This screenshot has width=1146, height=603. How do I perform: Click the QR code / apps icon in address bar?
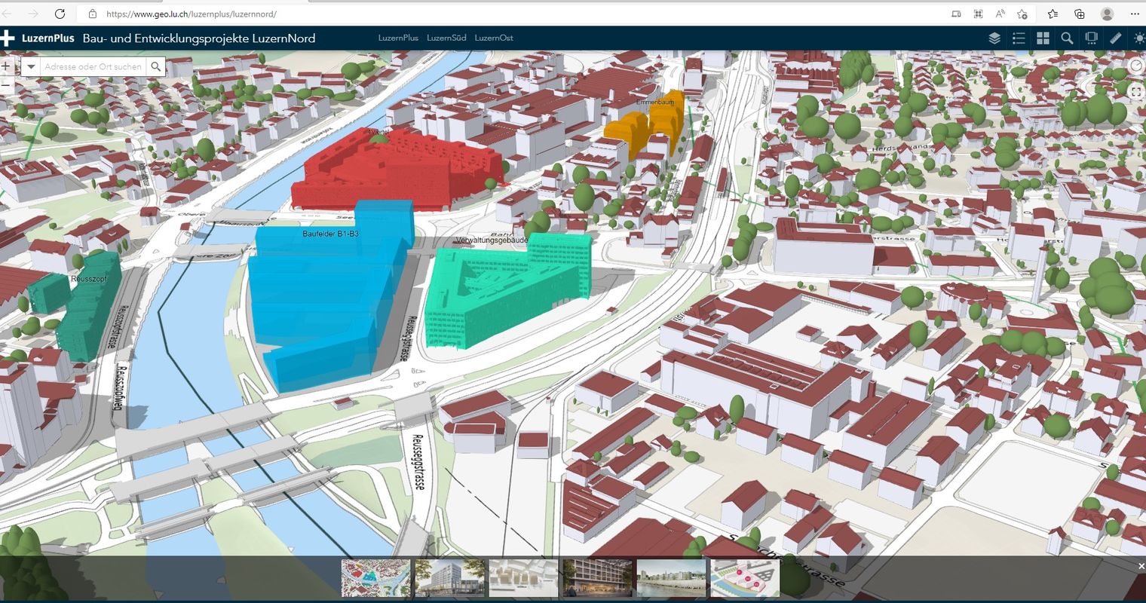click(979, 14)
